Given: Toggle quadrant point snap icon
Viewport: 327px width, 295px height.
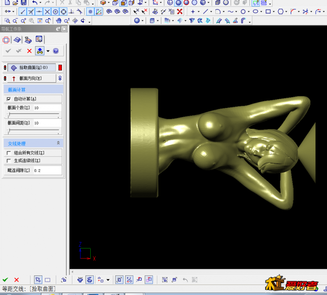Looking at the screenshot, I should [63, 11].
